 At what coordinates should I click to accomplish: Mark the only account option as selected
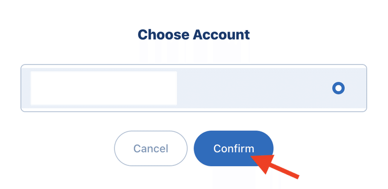pyautogui.click(x=338, y=88)
